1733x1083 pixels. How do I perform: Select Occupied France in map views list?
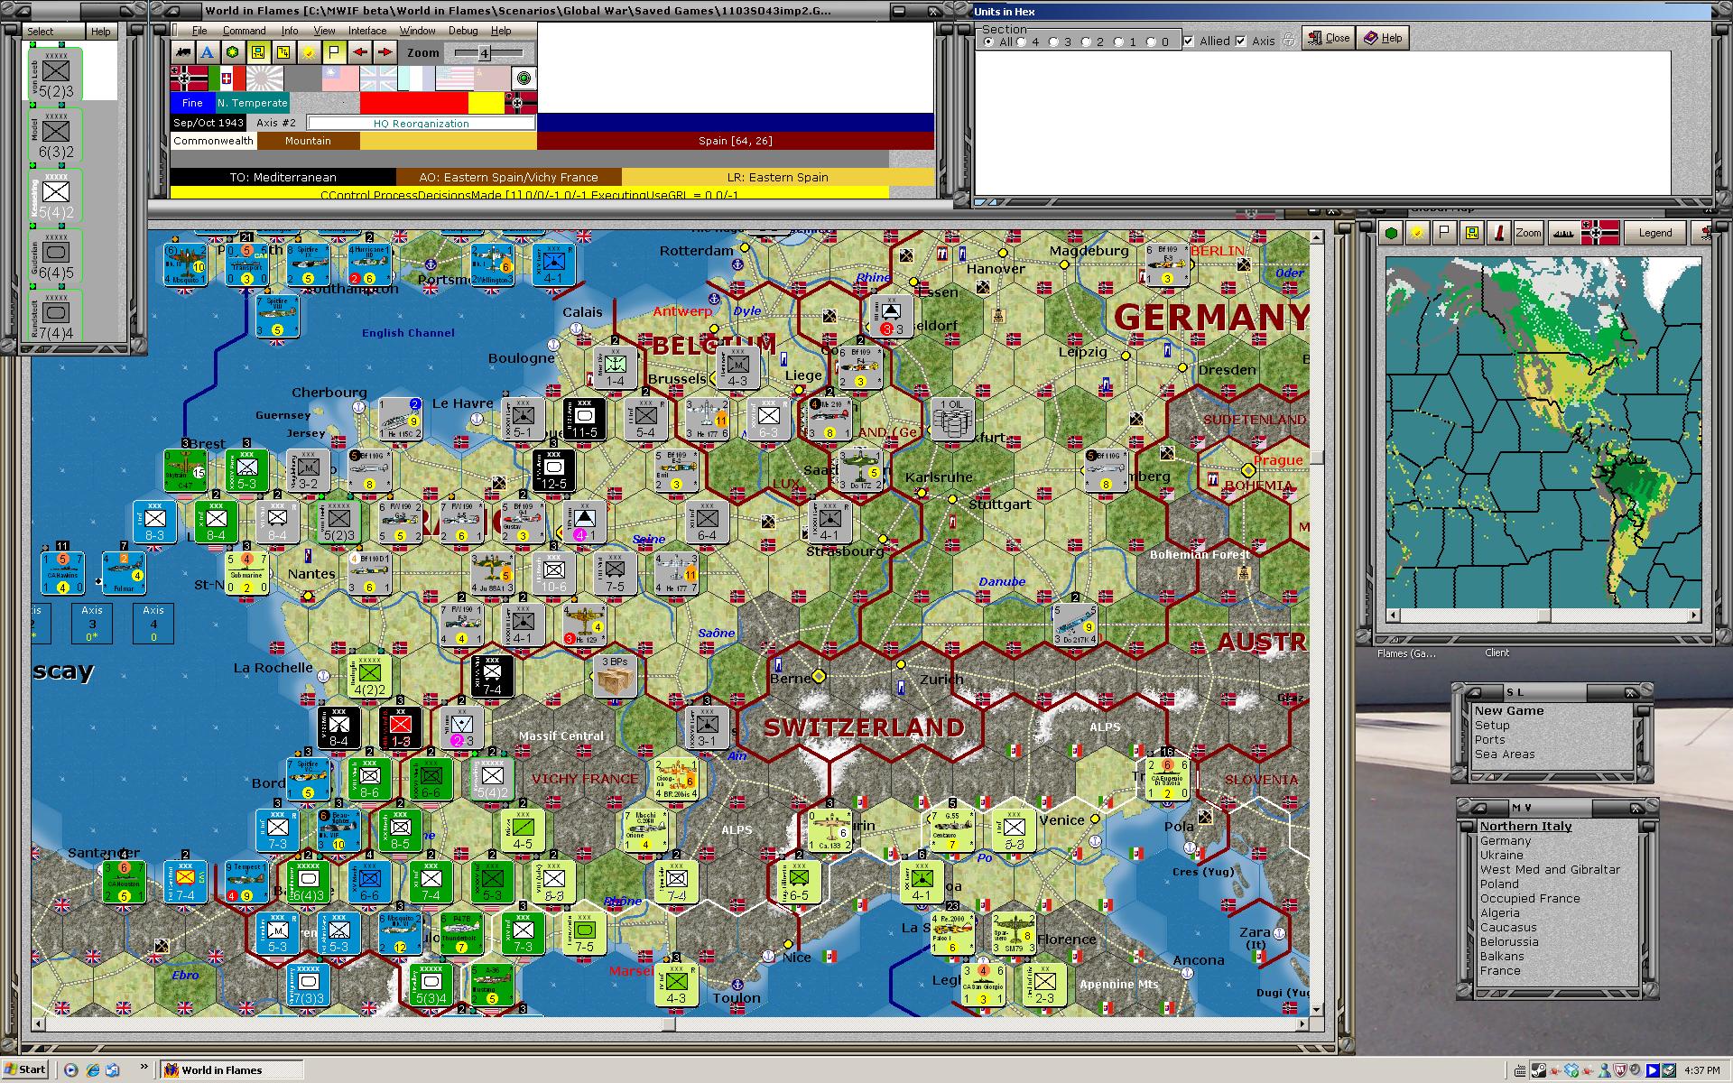click(x=1530, y=898)
